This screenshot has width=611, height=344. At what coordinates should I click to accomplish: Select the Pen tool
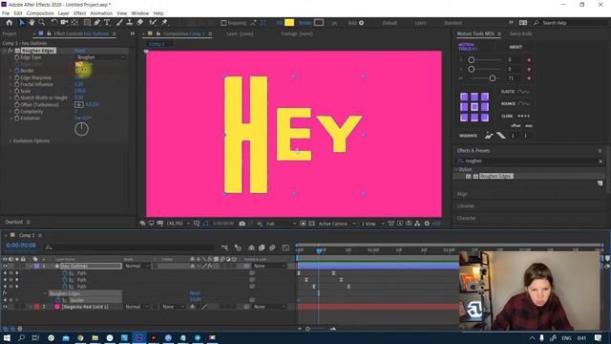pyautogui.click(x=97, y=23)
